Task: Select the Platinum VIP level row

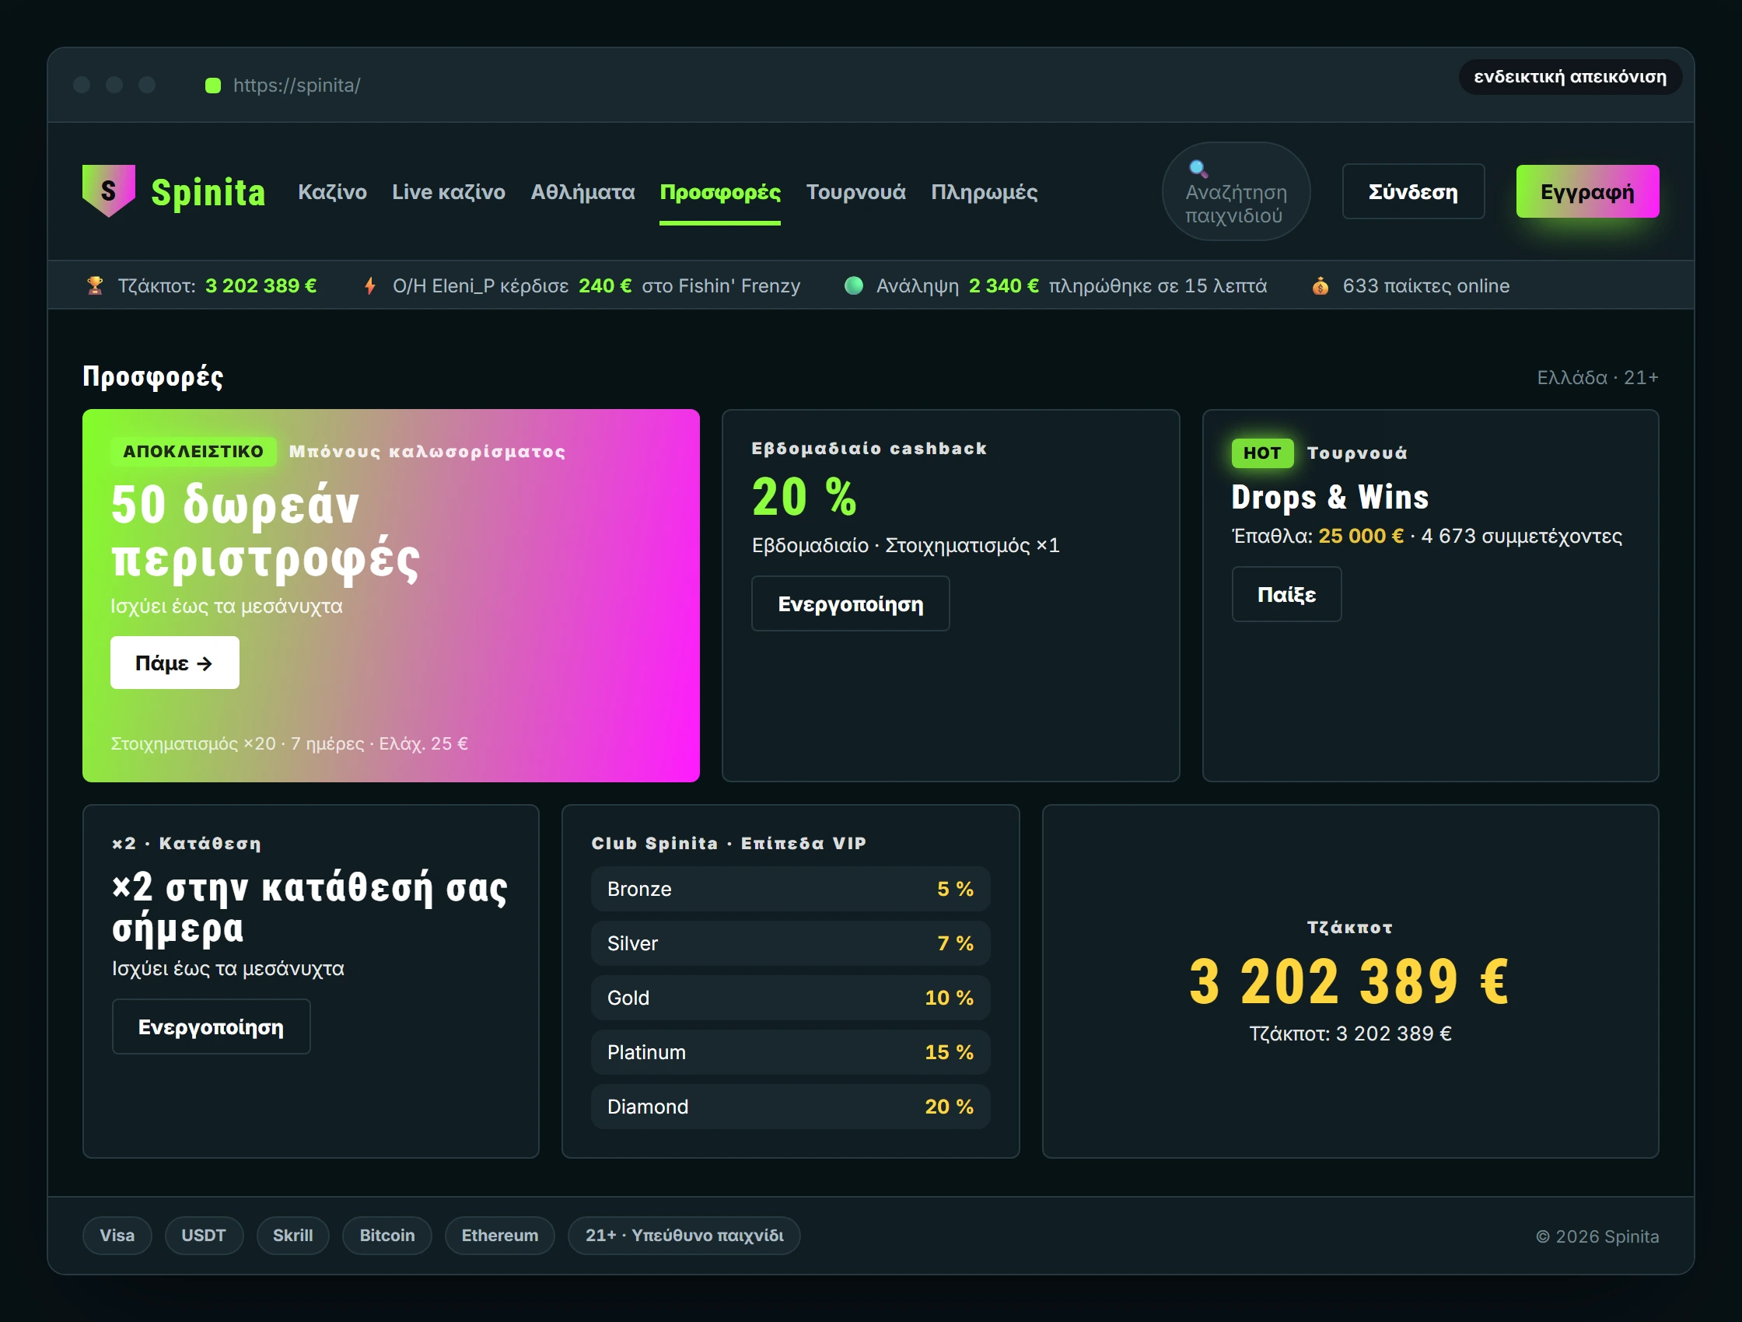Action: coord(791,1052)
